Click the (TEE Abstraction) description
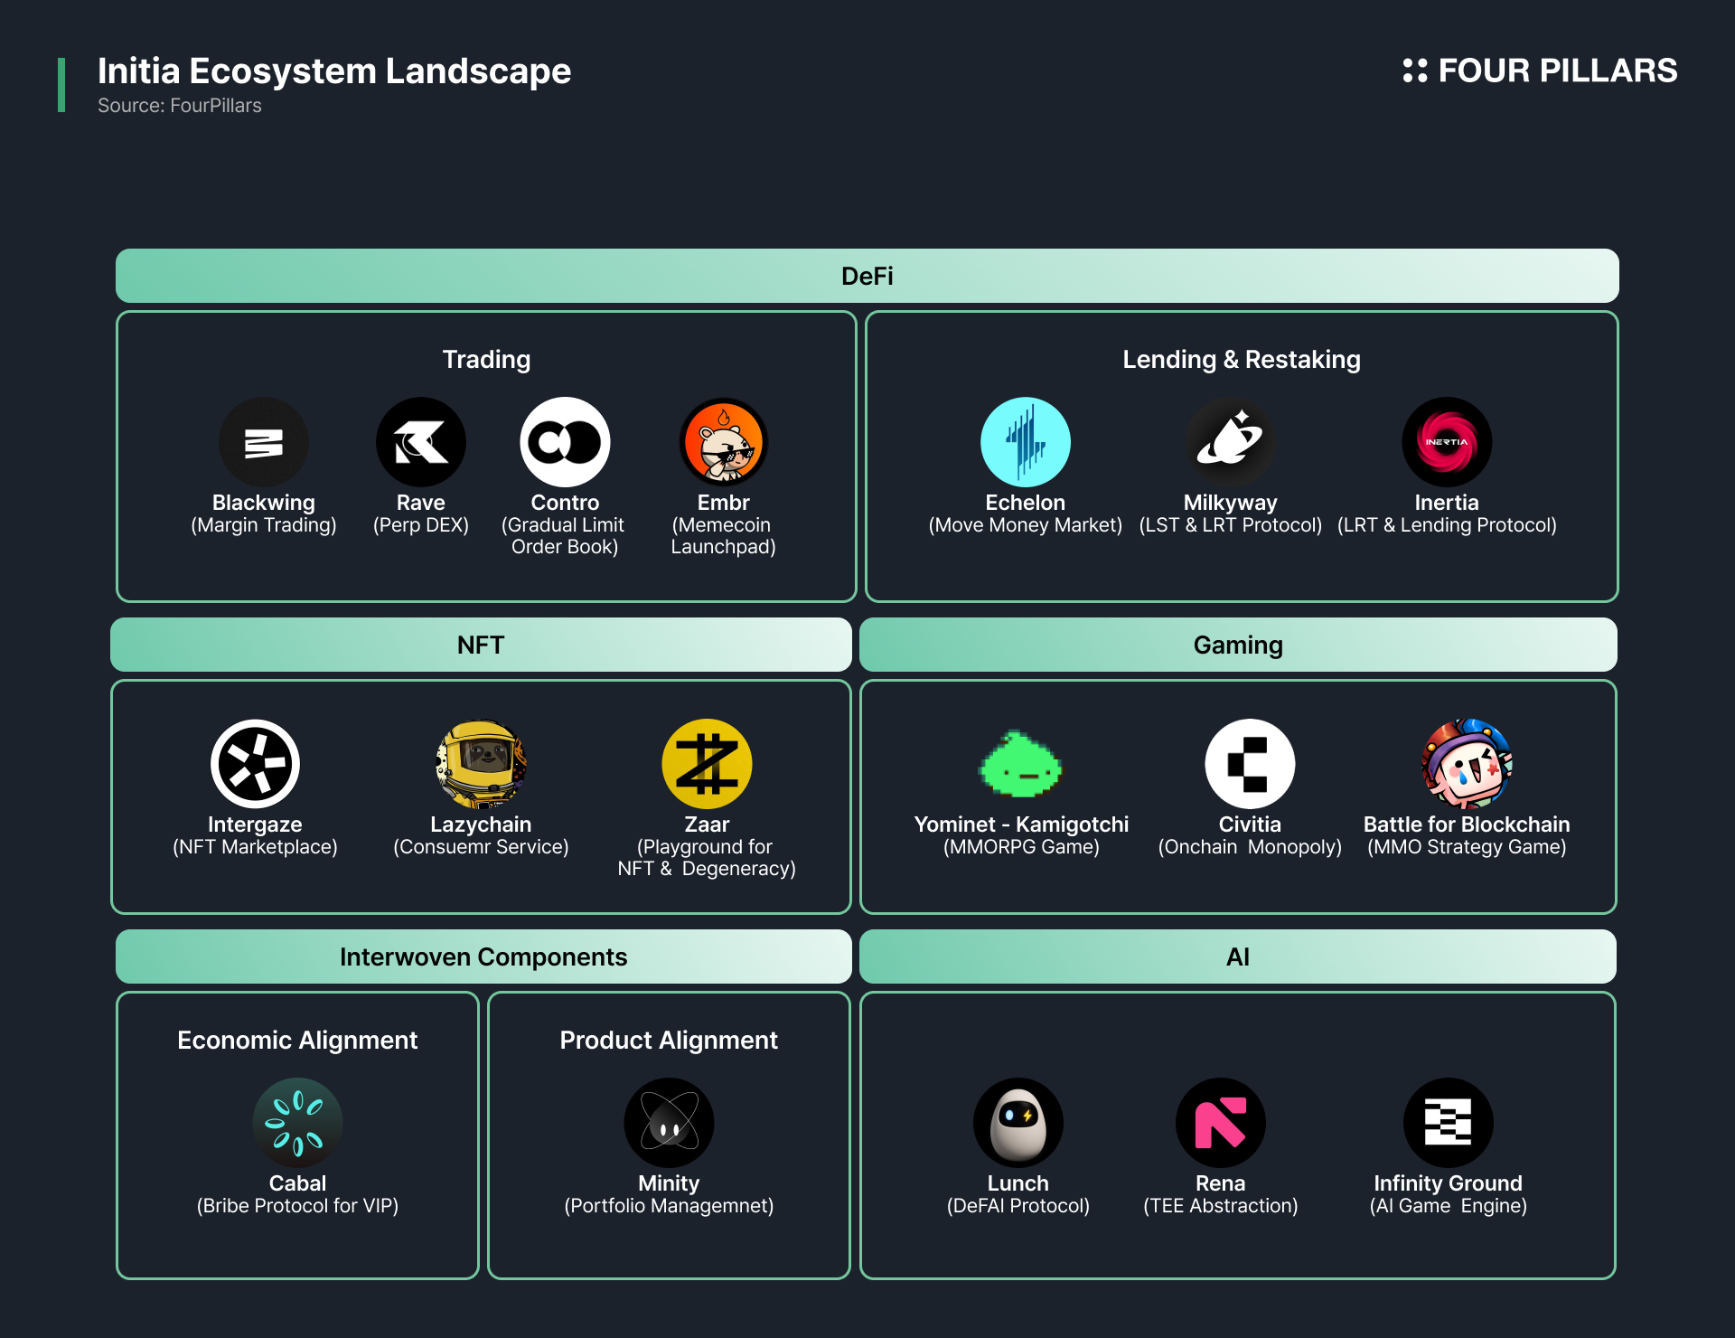1735x1338 pixels. point(1221,1206)
